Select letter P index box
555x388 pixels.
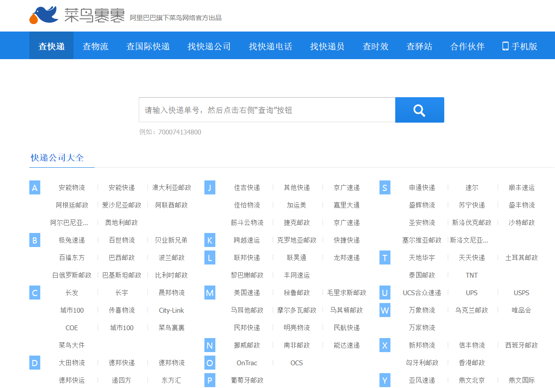point(210,380)
